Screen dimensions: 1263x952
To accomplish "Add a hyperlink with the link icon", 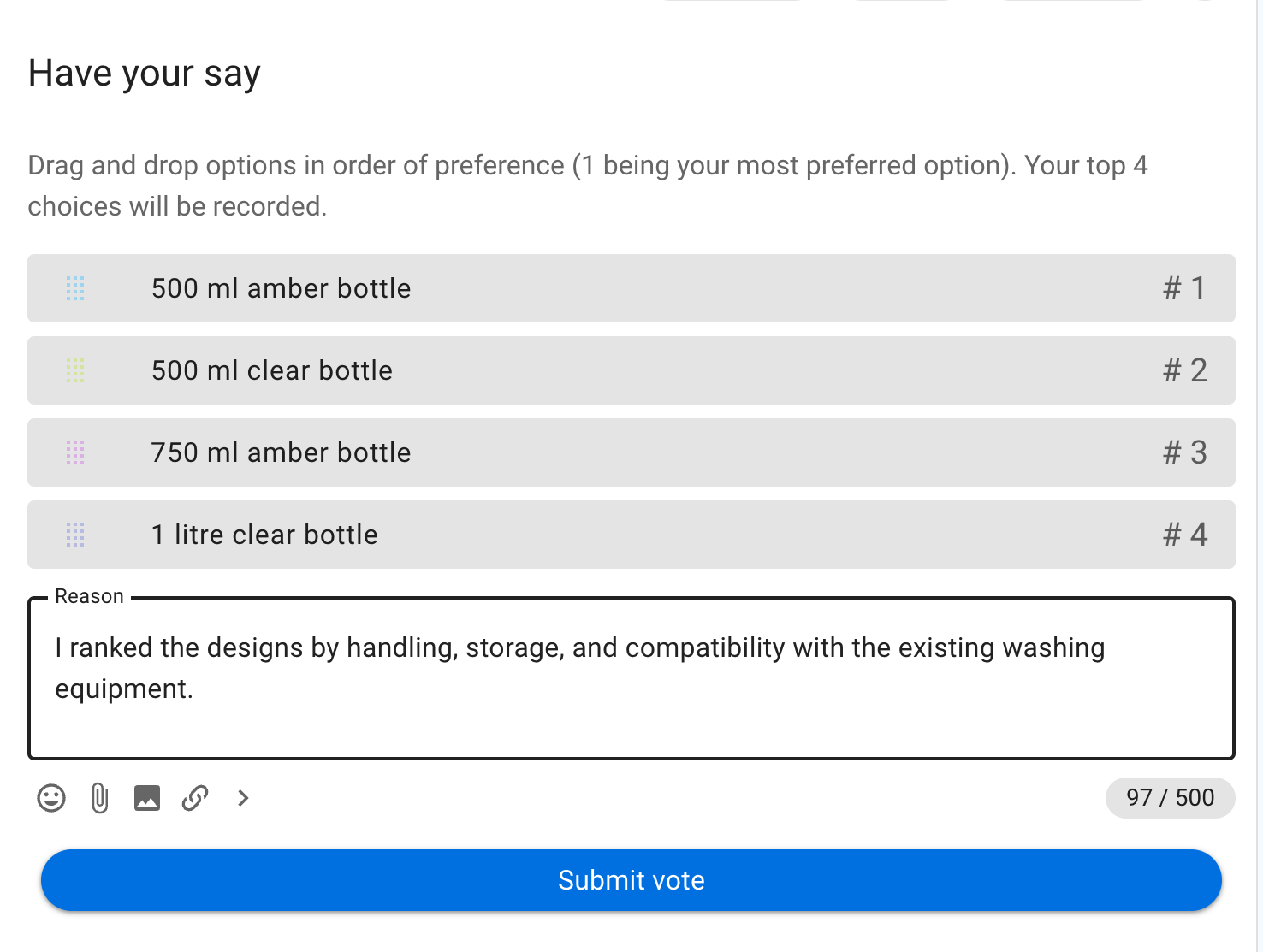I will [x=195, y=798].
